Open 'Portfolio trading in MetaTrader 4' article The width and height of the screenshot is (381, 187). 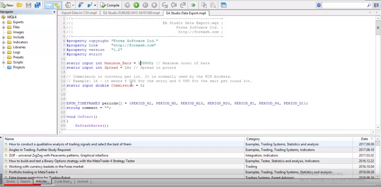tap(33, 172)
